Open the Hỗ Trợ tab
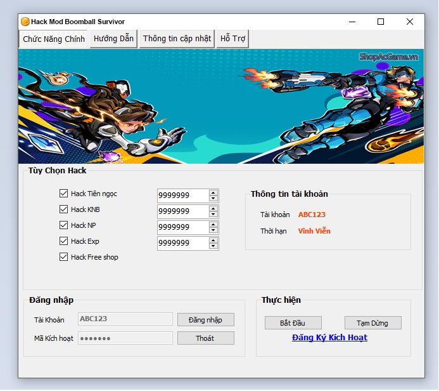 click(232, 39)
